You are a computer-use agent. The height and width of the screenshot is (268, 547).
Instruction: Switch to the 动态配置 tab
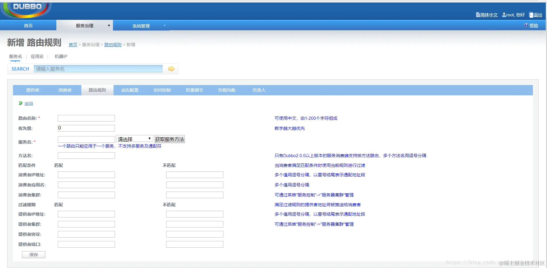(x=130, y=90)
